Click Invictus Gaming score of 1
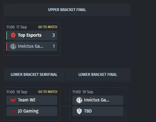The height and width of the screenshot is (122, 156). click(54, 46)
